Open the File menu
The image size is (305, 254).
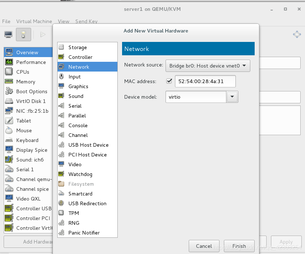point(6,21)
